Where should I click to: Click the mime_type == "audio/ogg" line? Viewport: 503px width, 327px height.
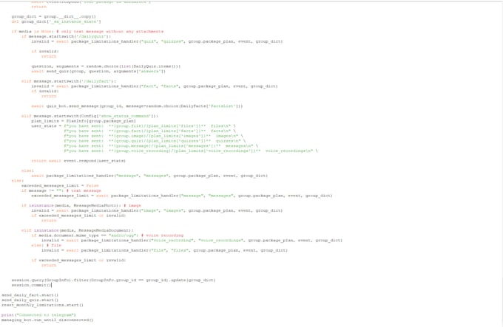point(107,235)
